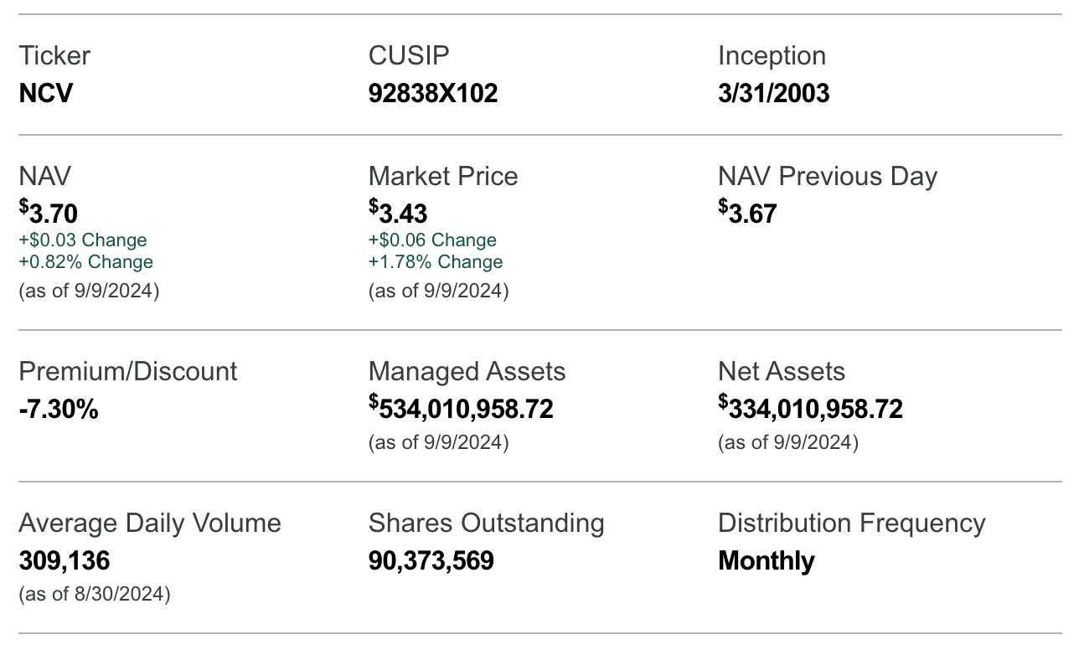
Task: Click the Distribution Frequency label
Action: tap(851, 523)
